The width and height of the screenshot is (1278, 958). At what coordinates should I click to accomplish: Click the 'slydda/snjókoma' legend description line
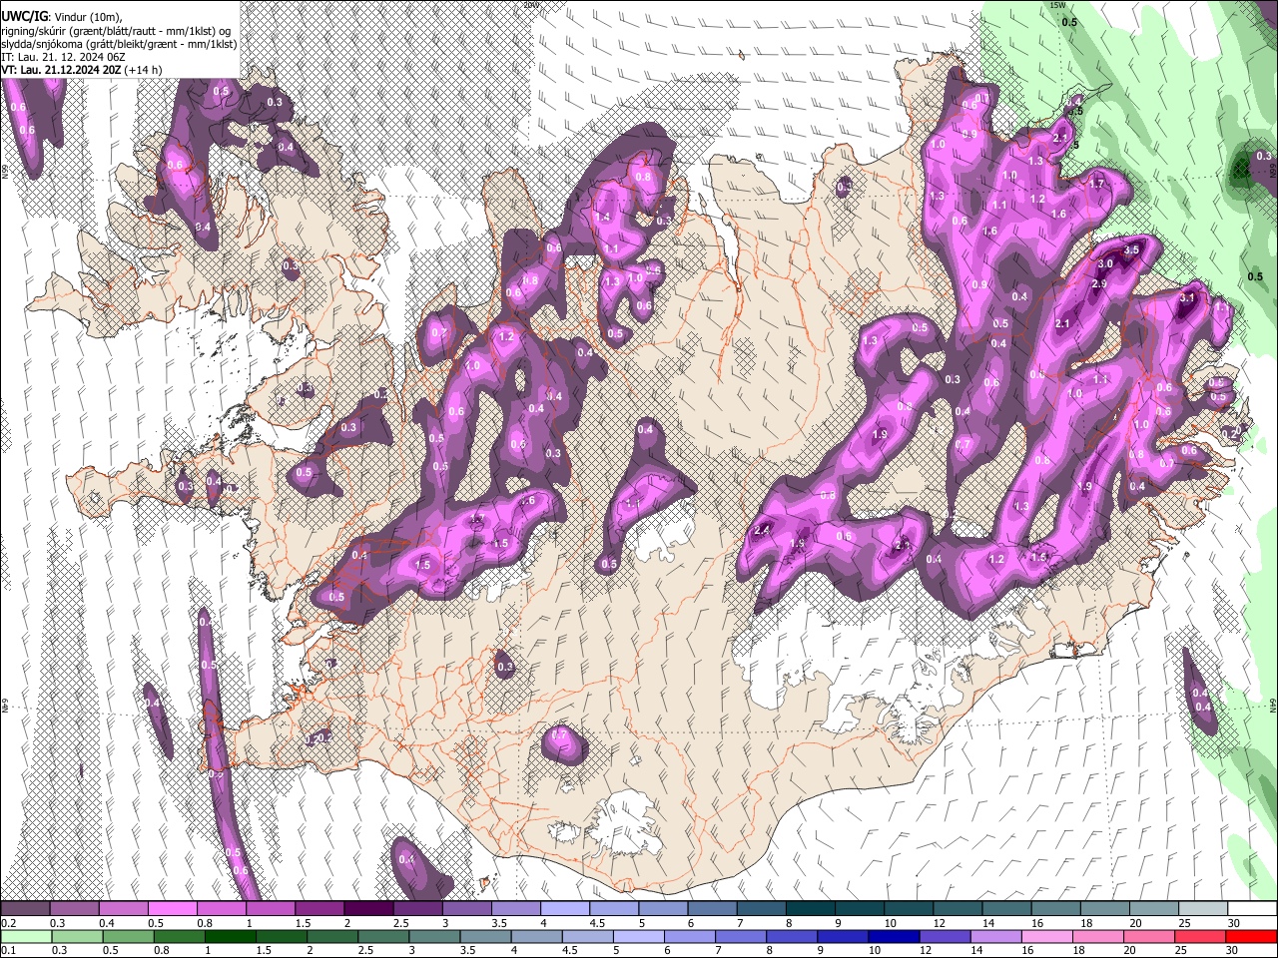119,44
